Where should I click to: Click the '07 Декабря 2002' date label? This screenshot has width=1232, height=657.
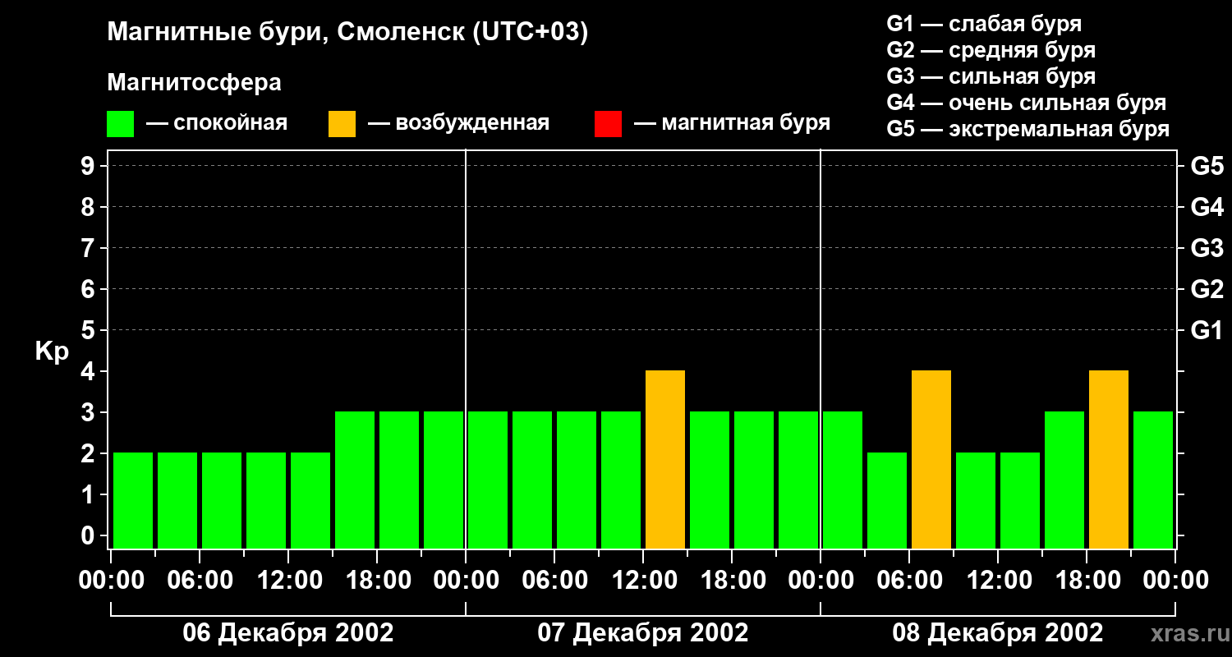coord(643,633)
